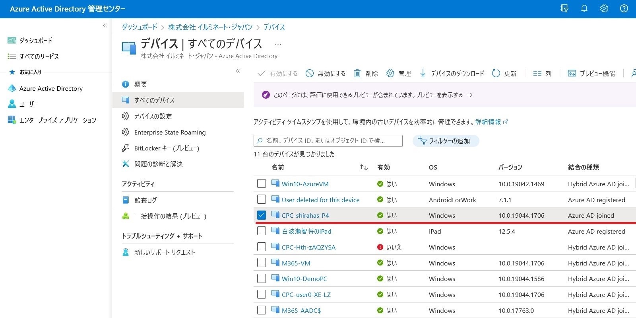Open CPC-Hth-zAQZYSA device link
Screen dimensions: 636x318
(308, 247)
